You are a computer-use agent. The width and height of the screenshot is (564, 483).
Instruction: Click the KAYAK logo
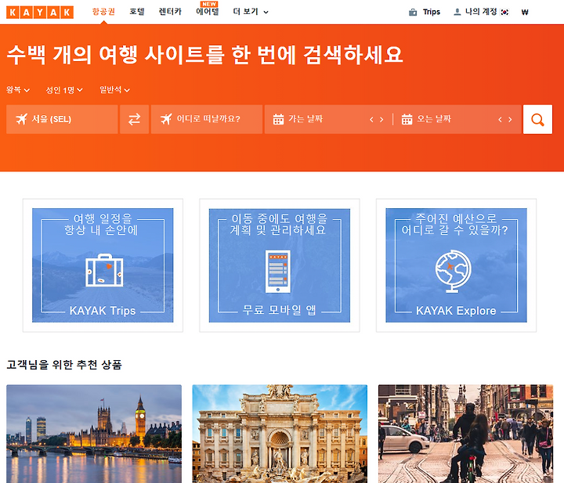point(40,13)
